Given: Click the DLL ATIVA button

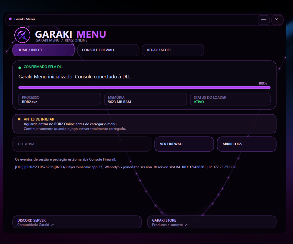Looking at the screenshot, I should (82, 144).
